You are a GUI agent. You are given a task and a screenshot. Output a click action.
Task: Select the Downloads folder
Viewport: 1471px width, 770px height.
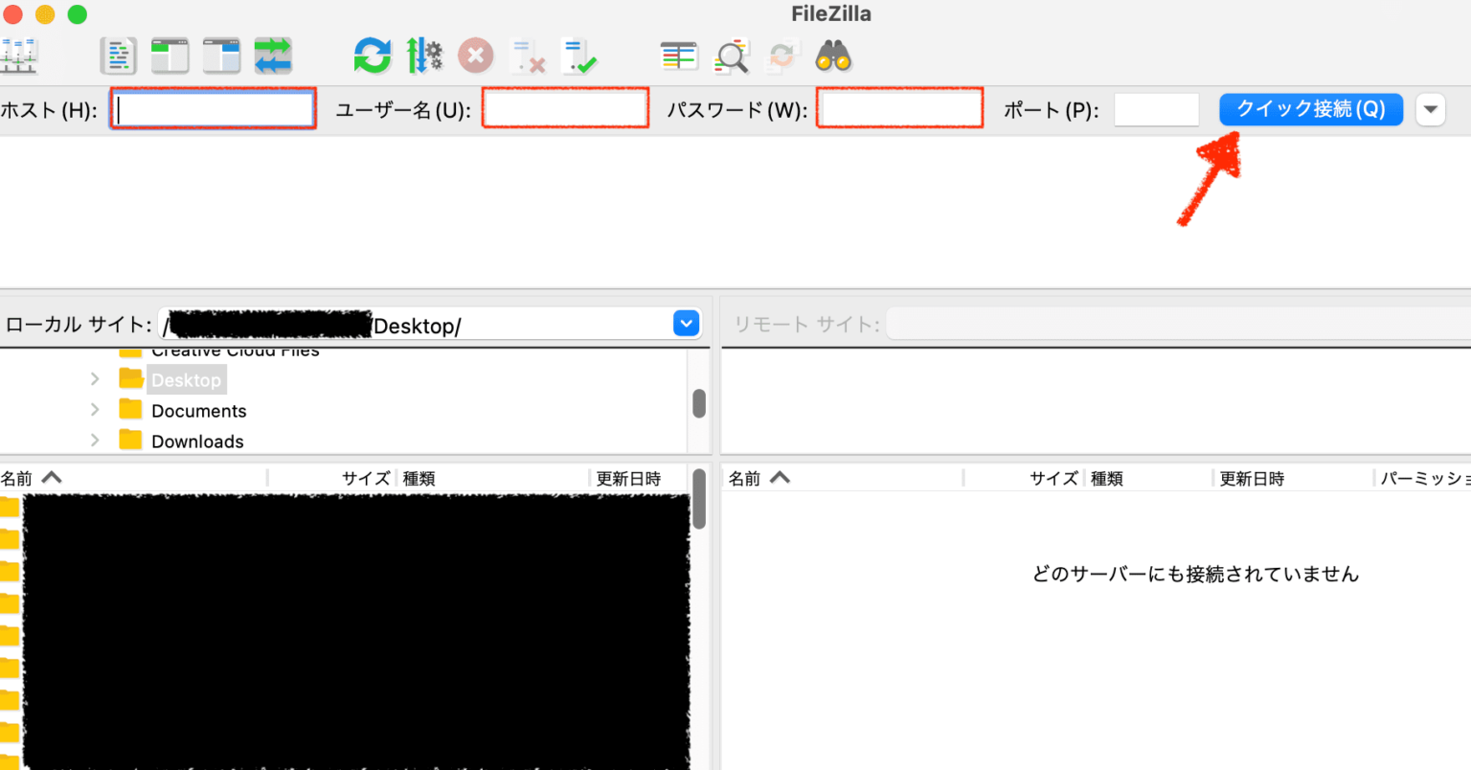point(196,441)
